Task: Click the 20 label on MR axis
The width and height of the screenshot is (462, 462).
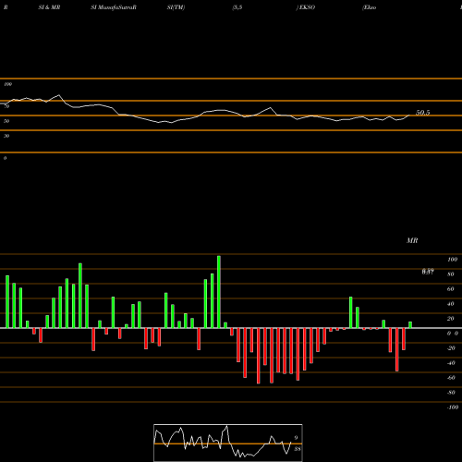Action: [451, 319]
